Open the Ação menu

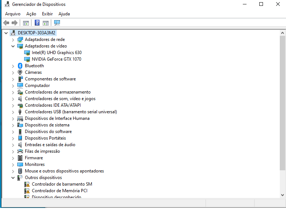tap(31, 14)
